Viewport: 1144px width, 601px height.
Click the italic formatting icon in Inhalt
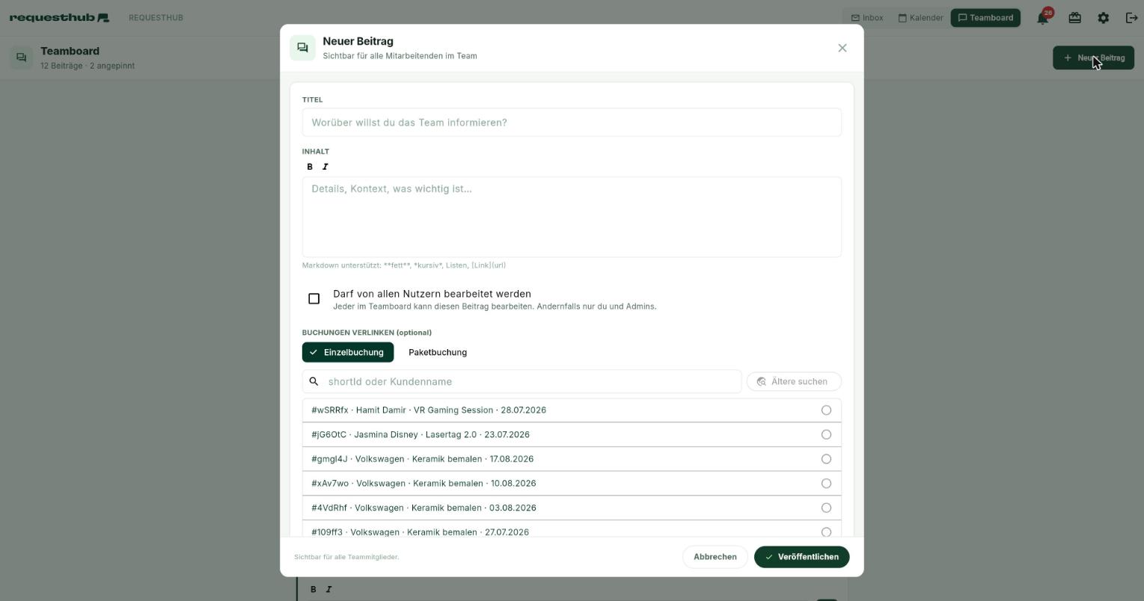(x=325, y=167)
